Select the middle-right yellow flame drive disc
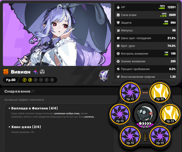The width and height of the screenshot is (182, 152). point(170,114)
